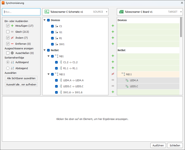Click in the Filter text field
The width and height of the screenshot is (185, 150).
click(x=21, y=12)
